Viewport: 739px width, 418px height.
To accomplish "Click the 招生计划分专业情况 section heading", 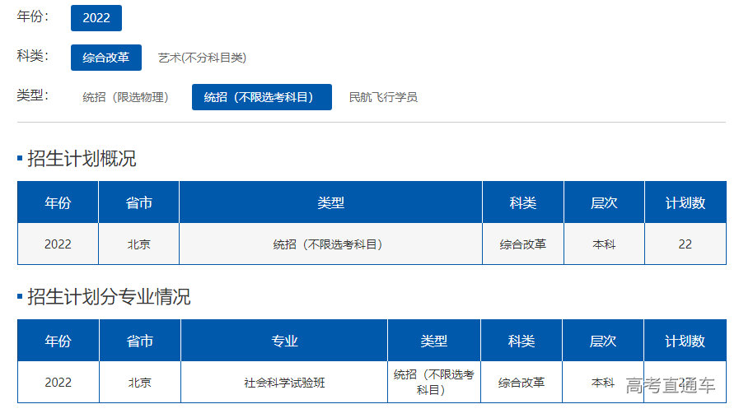I will tap(109, 297).
